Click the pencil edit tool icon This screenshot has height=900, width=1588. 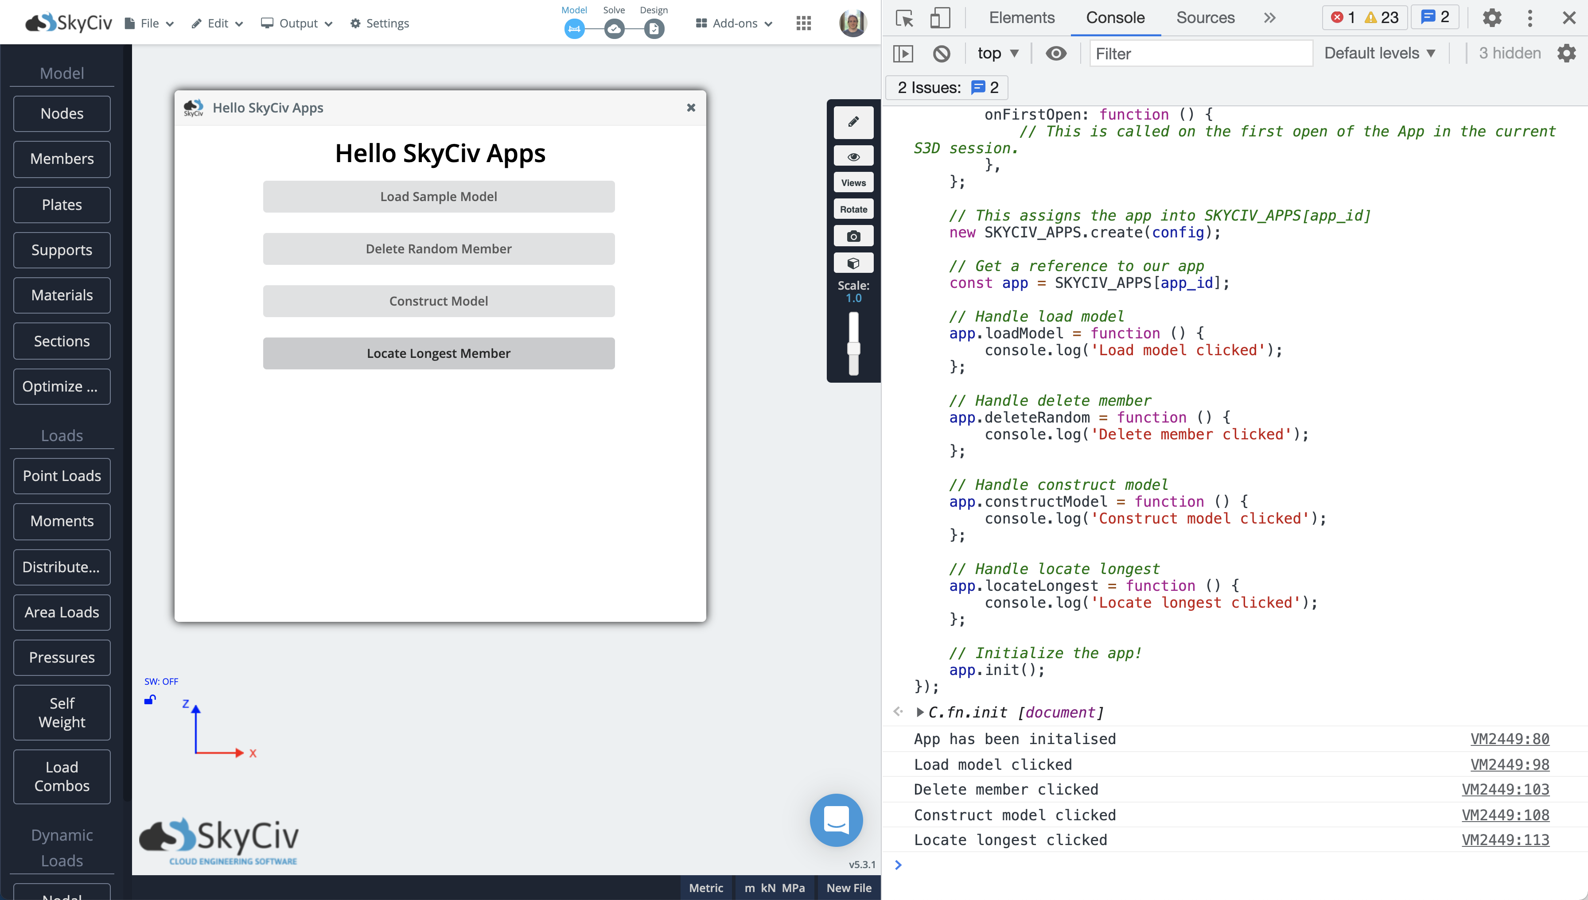coord(853,122)
